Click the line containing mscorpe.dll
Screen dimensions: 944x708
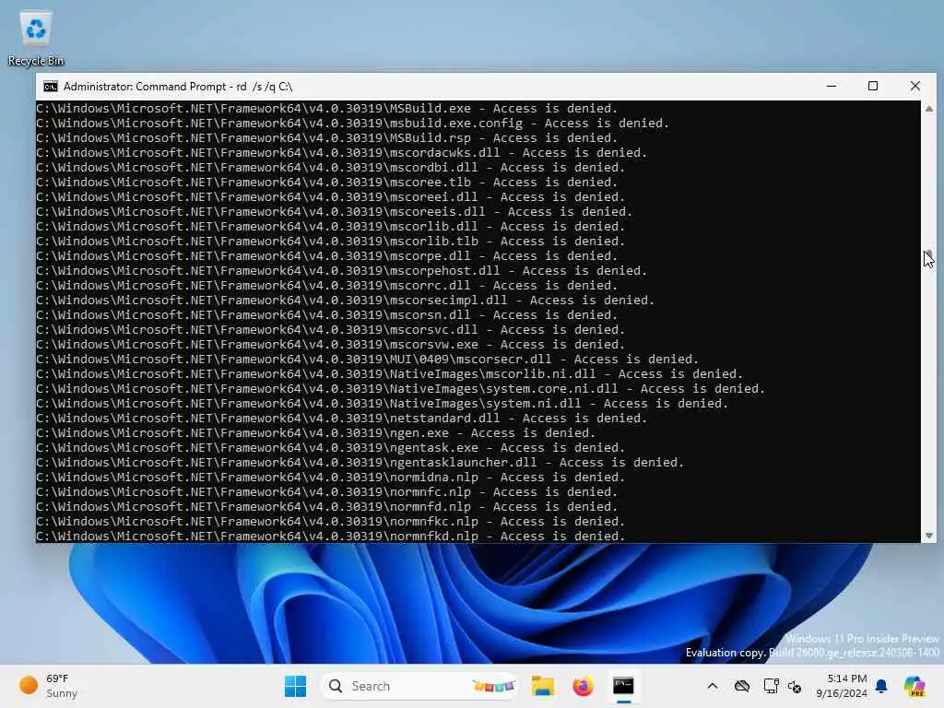click(327, 256)
